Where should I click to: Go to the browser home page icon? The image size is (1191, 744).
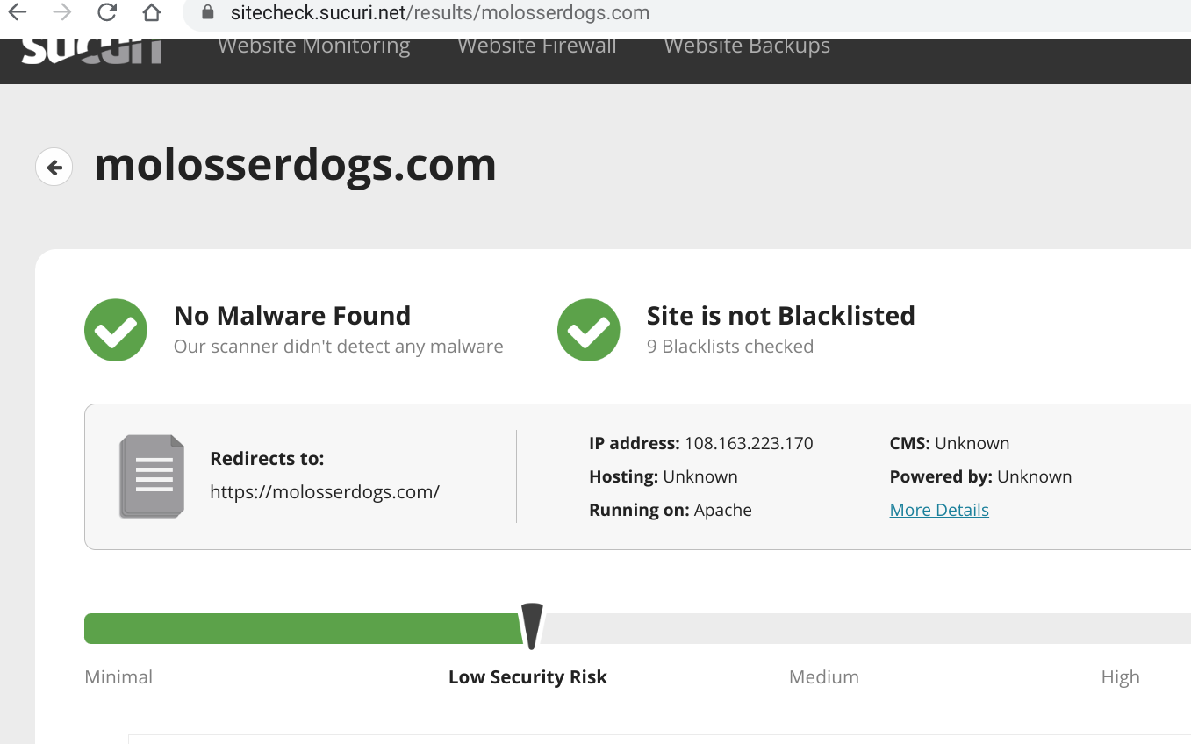(152, 12)
